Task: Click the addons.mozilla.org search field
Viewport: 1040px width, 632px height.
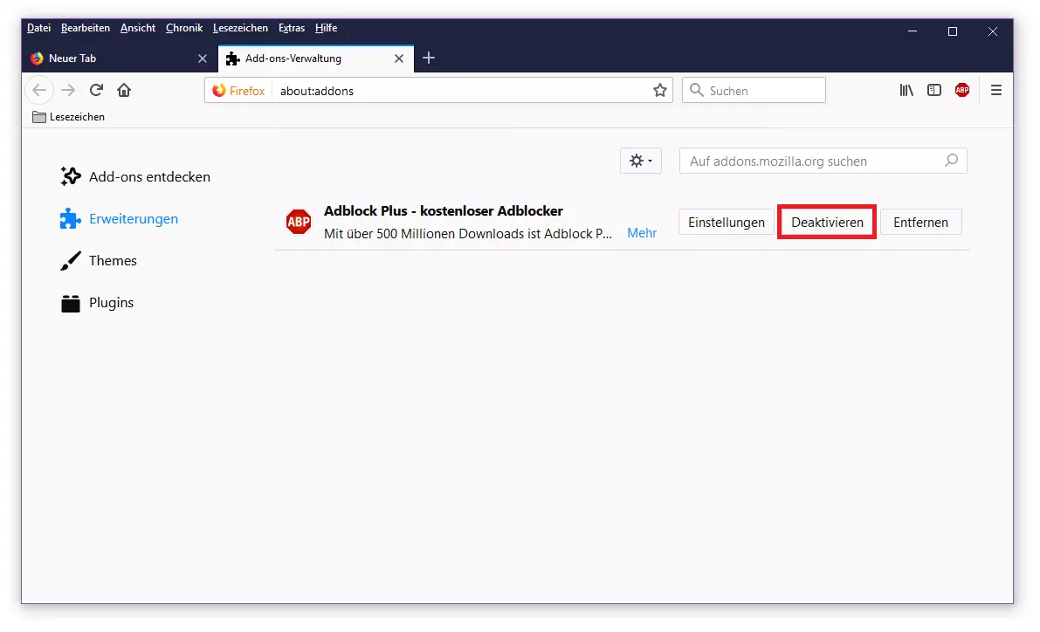Action: [x=823, y=161]
